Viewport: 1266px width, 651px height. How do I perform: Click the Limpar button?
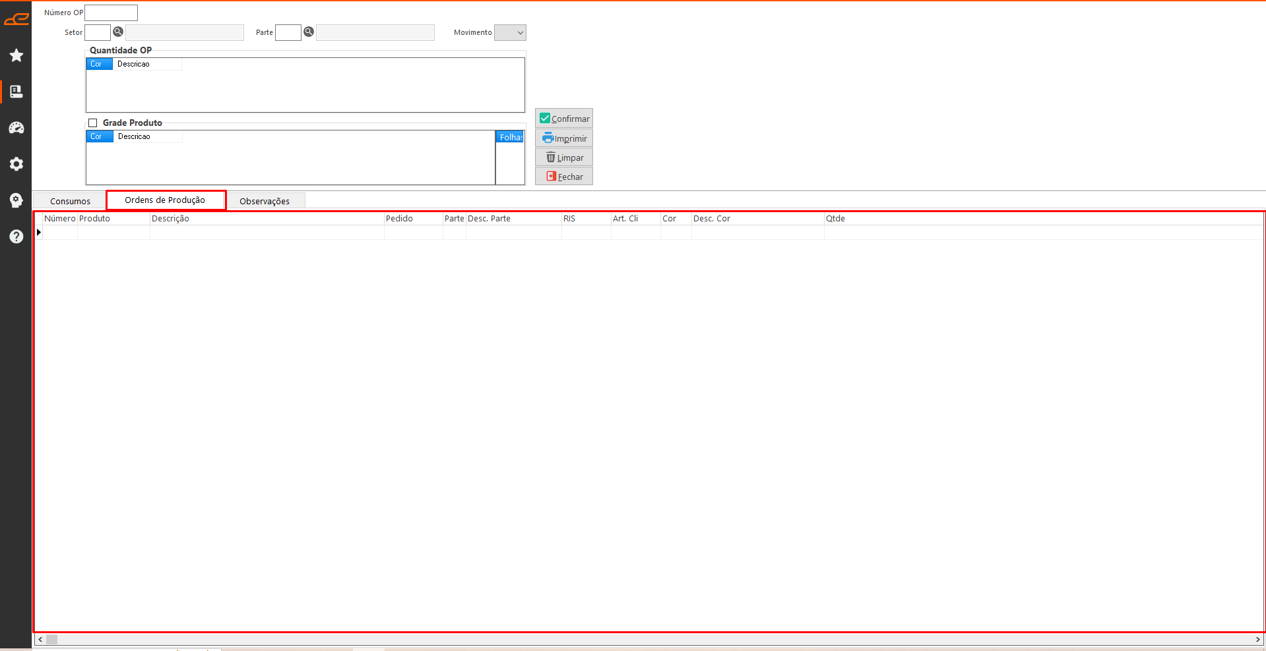click(x=564, y=157)
